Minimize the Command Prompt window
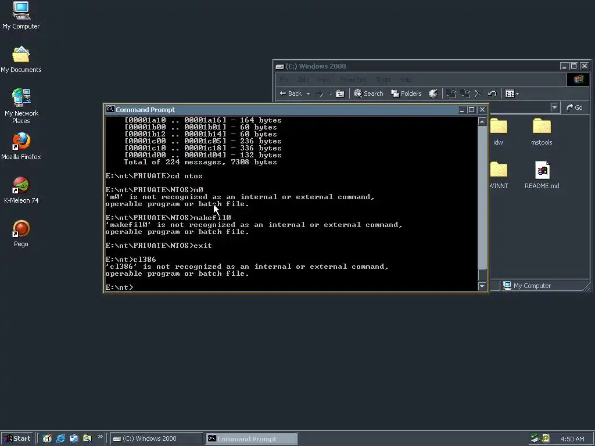595x446 pixels. 461,110
